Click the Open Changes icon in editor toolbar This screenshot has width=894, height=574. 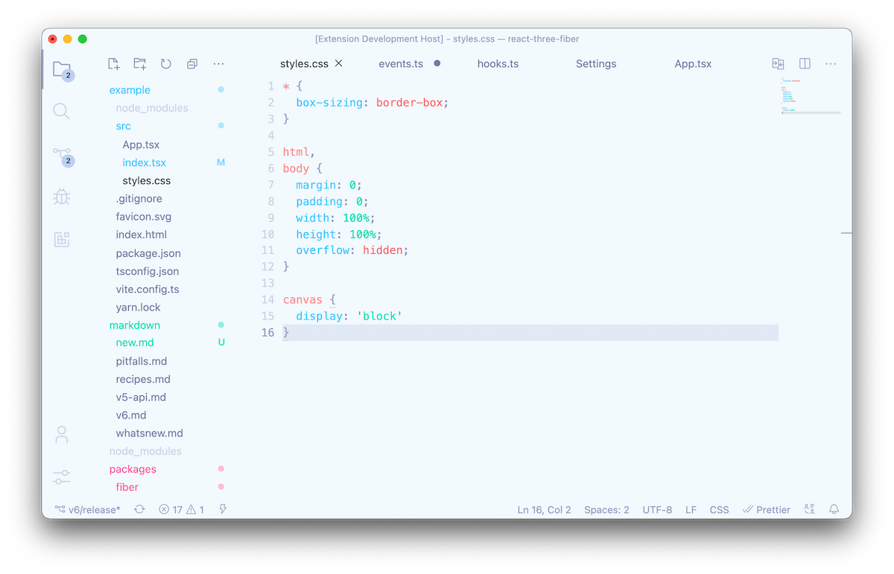click(x=778, y=64)
